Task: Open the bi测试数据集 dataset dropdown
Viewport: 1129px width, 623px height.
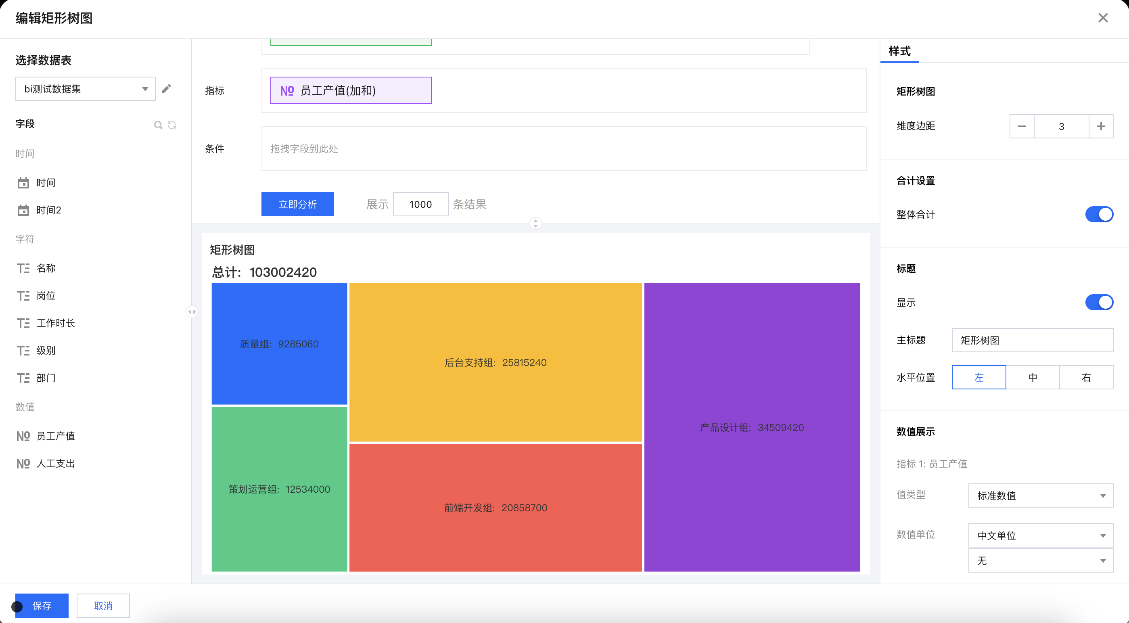Action: (86, 89)
